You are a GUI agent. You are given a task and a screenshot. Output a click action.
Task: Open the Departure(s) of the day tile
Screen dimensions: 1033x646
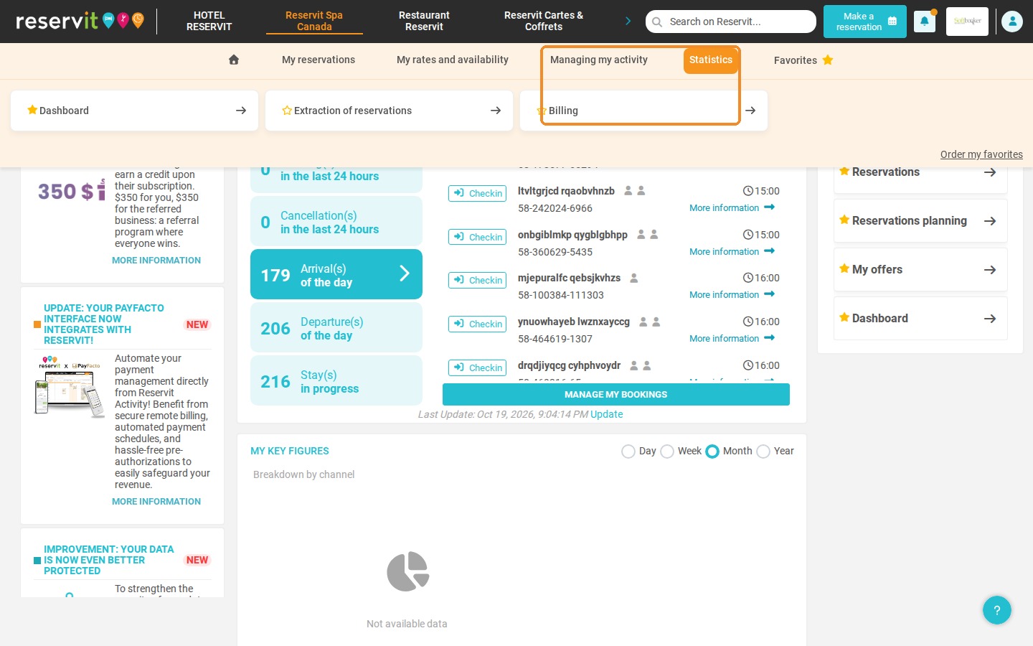coord(336,327)
